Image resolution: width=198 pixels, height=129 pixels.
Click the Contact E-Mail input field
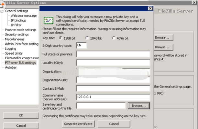click(x=113, y=88)
